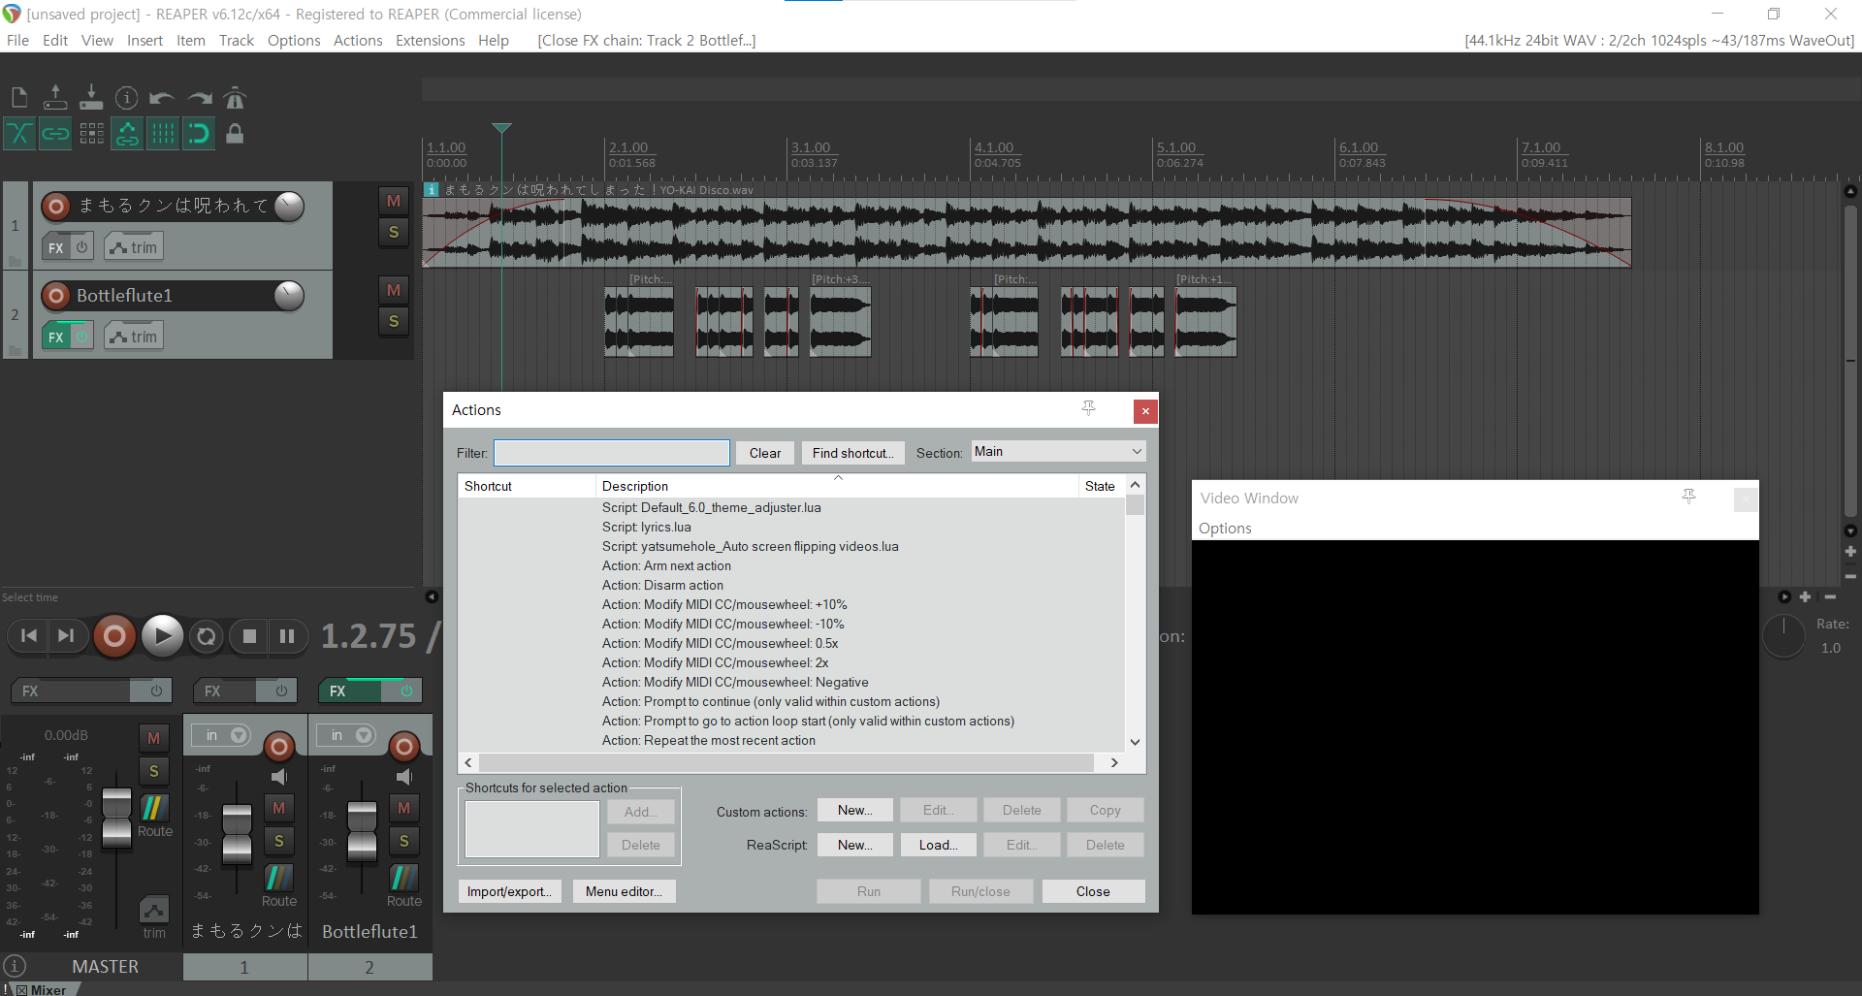This screenshot has height=996, width=1862.
Task: Open the Insert menu
Action: (144, 41)
